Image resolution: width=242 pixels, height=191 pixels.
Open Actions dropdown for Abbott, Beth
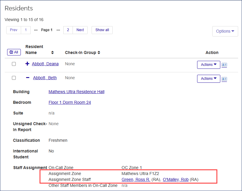click(x=208, y=79)
